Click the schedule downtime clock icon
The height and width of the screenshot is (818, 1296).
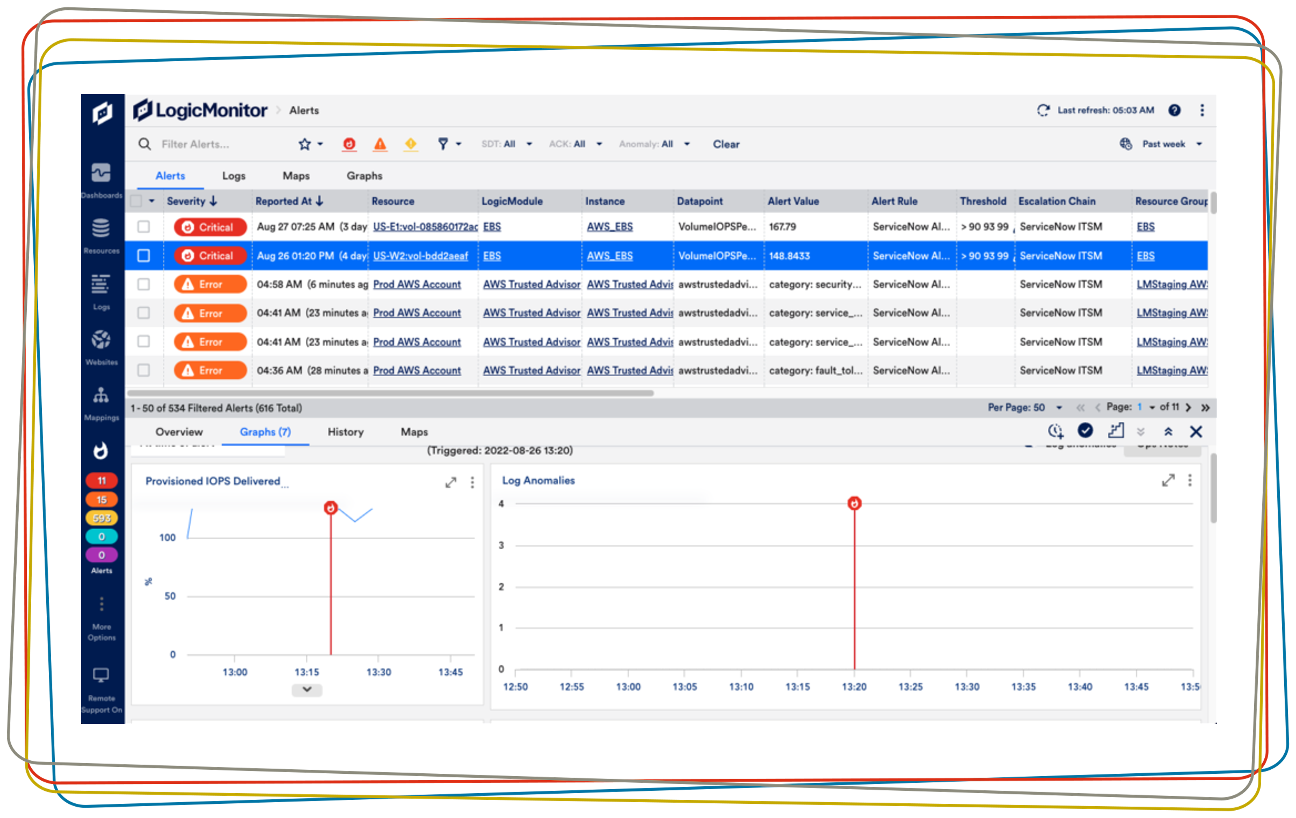[x=1055, y=431]
